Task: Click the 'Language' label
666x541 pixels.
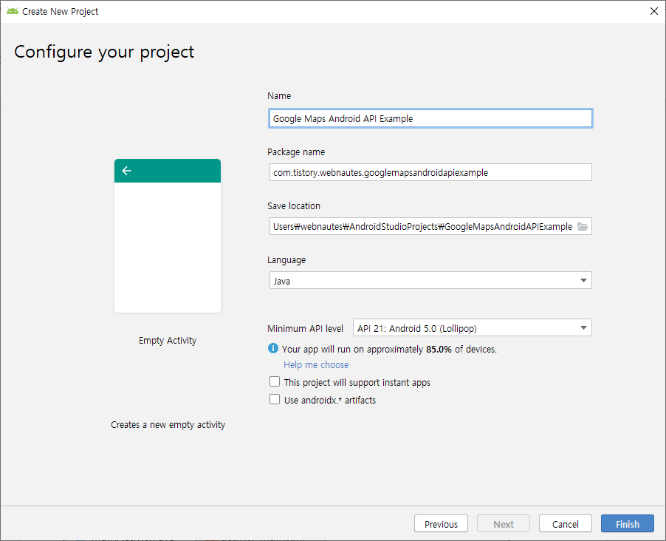Action: (x=286, y=260)
